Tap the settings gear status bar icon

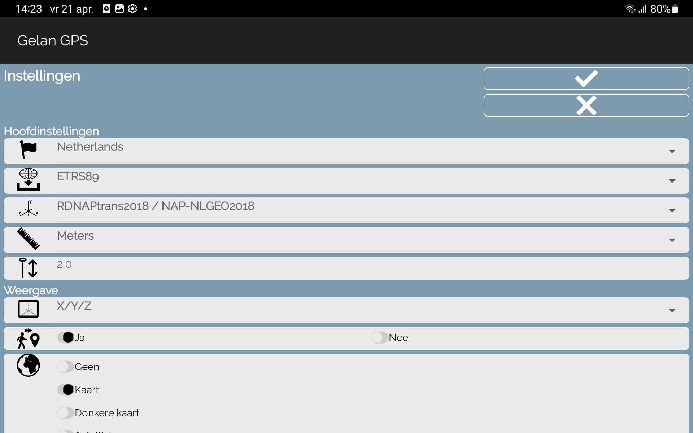tap(132, 9)
